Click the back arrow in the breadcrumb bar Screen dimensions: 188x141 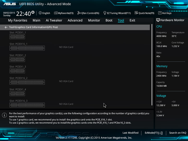point(6,27)
